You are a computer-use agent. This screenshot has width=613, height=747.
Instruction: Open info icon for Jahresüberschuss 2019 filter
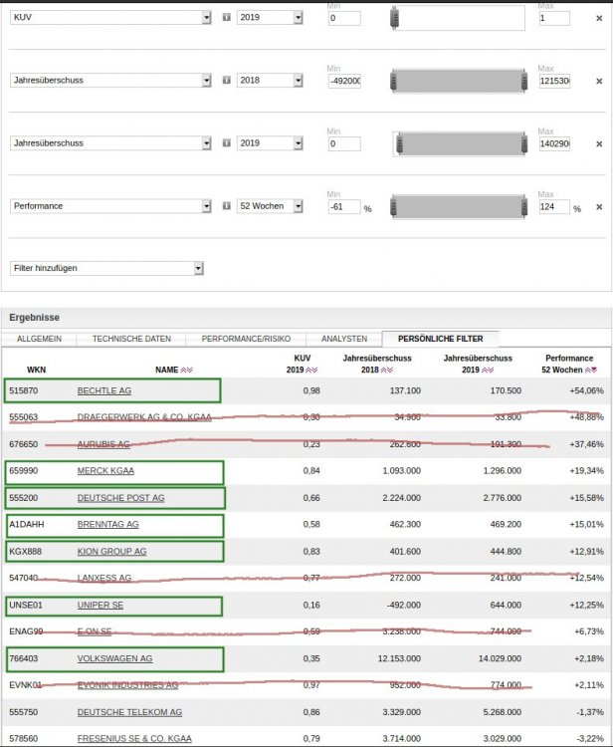click(227, 142)
